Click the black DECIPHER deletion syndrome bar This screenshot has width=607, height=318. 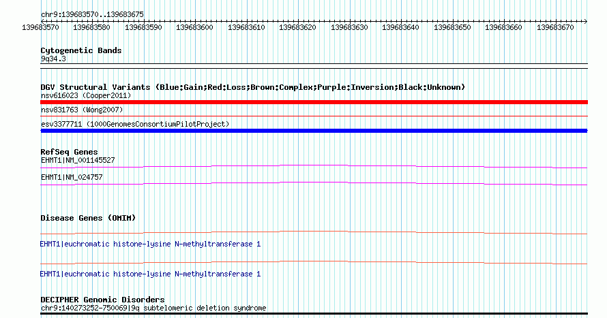tap(314, 314)
